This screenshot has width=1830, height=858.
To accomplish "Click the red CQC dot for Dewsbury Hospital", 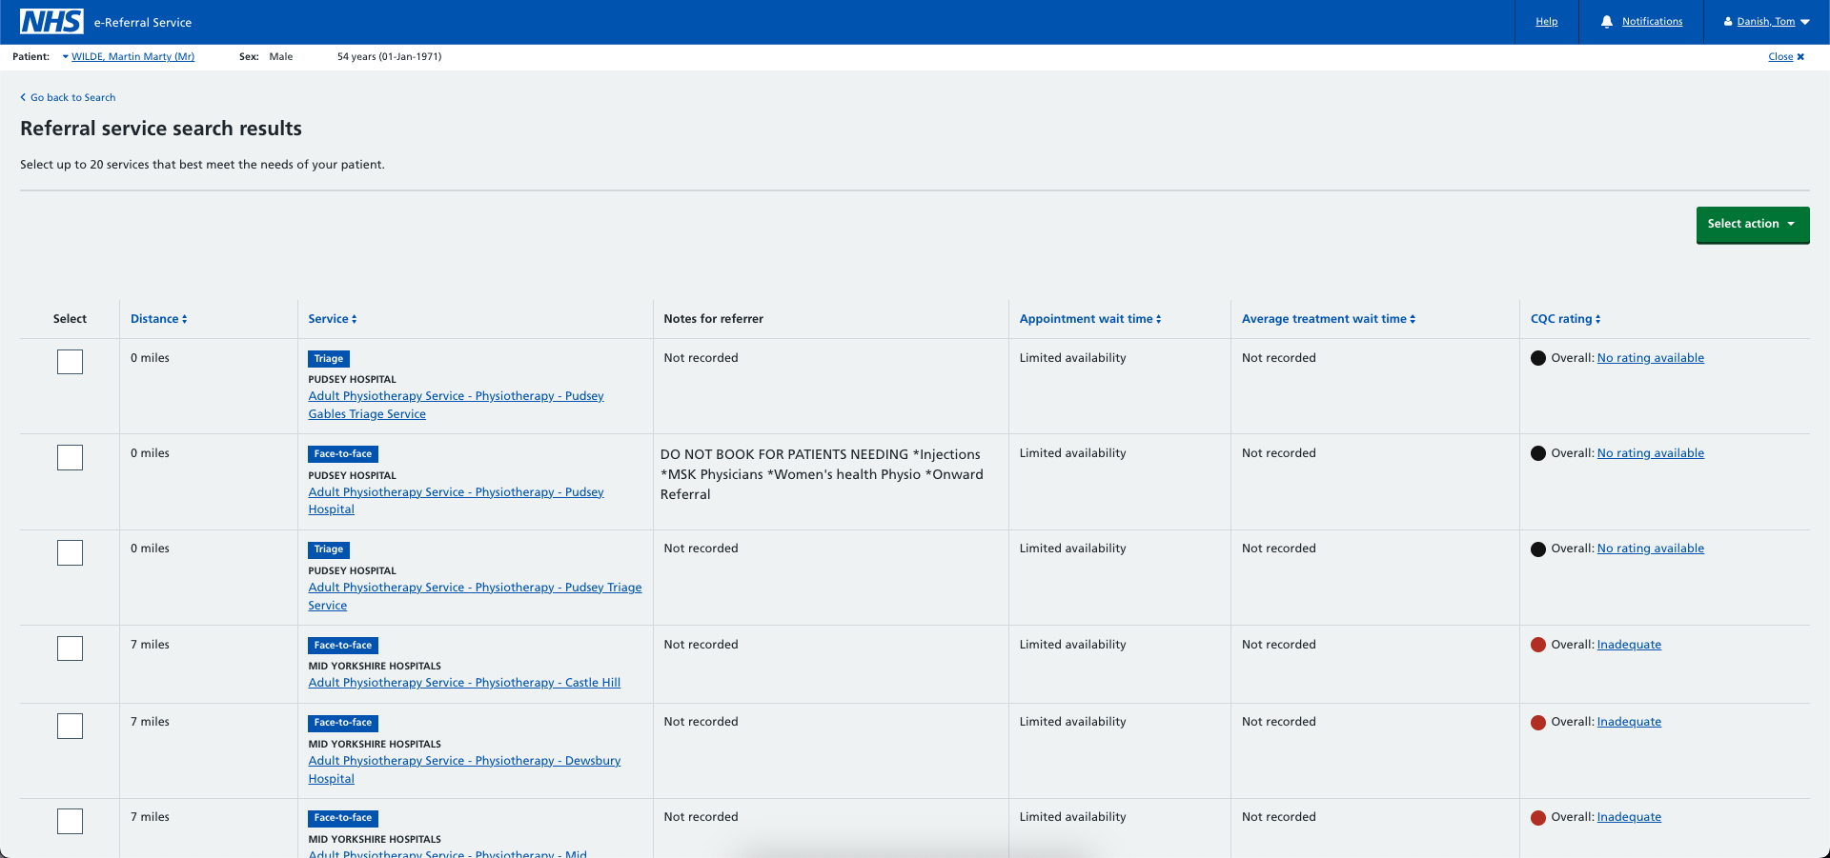I will [1537, 722].
